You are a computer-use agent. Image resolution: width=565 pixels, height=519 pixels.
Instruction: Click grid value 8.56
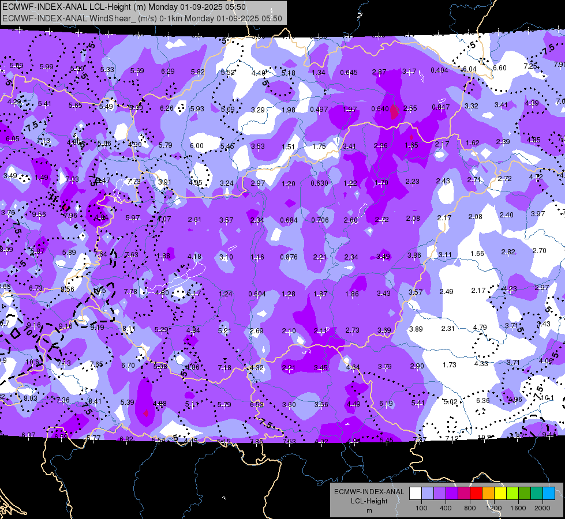coord(68,289)
